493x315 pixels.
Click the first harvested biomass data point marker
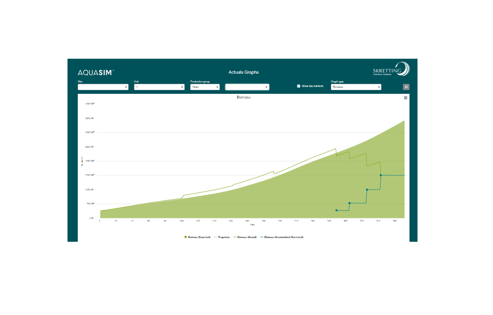point(337,210)
